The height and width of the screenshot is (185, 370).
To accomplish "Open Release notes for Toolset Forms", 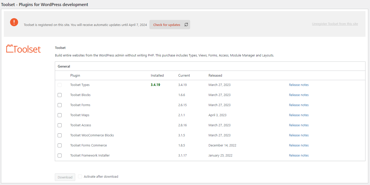I will tap(299, 105).
